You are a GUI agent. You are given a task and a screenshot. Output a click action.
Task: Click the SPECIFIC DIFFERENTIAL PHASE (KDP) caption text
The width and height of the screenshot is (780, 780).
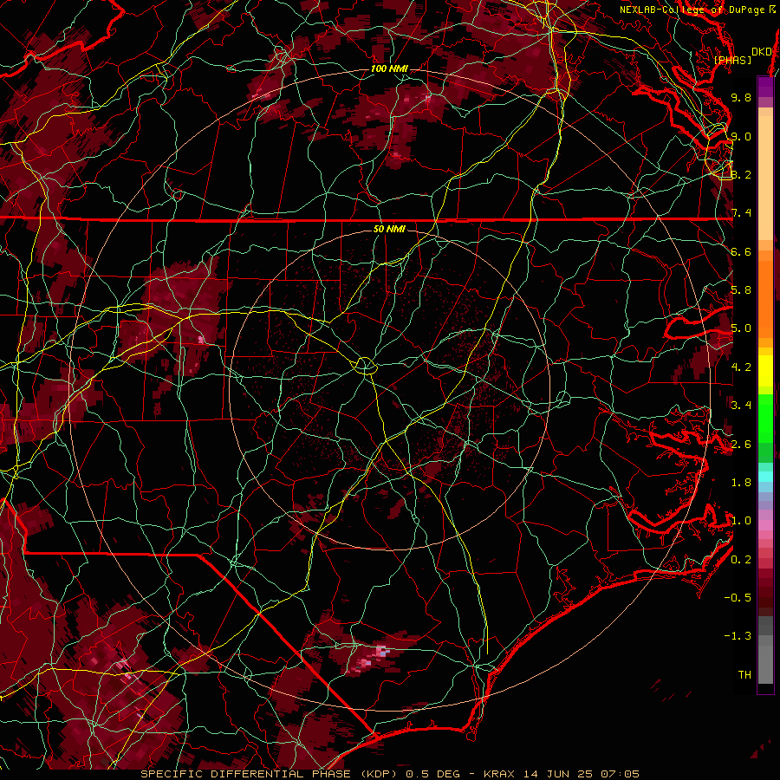(x=268, y=774)
